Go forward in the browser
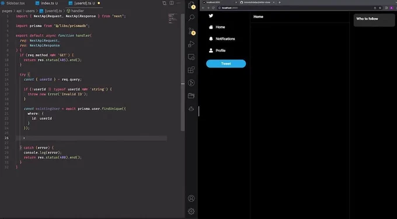The width and height of the screenshot is (397, 219). 208,8
